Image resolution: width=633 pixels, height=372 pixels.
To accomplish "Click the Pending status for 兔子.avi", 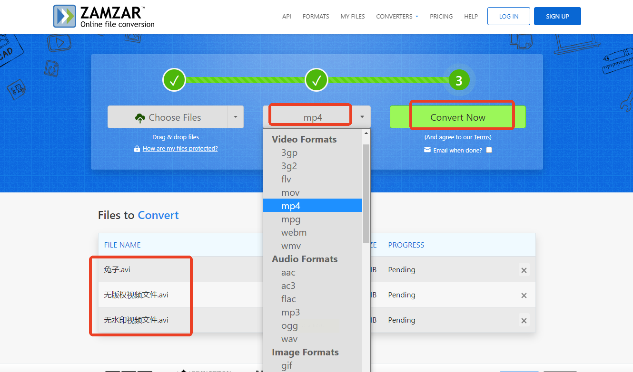I will (402, 270).
